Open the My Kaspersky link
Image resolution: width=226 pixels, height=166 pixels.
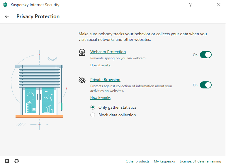tap(164, 161)
